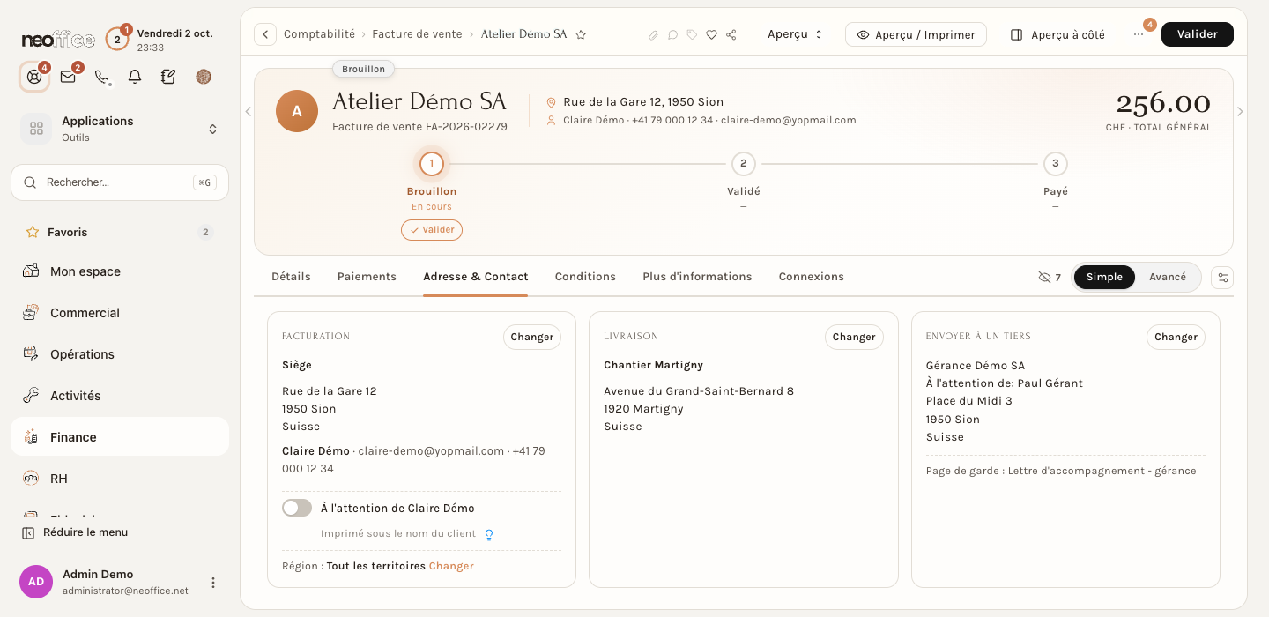Image resolution: width=1269 pixels, height=617 pixels.
Task: Open the Commercial menu in the sidebar
Action: pos(120,312)
